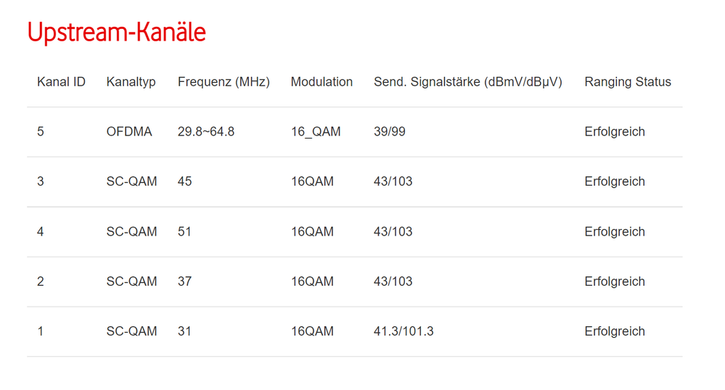Select the frequency 45 cell
This screenshot has width=725, height=390.
[185, 181]
